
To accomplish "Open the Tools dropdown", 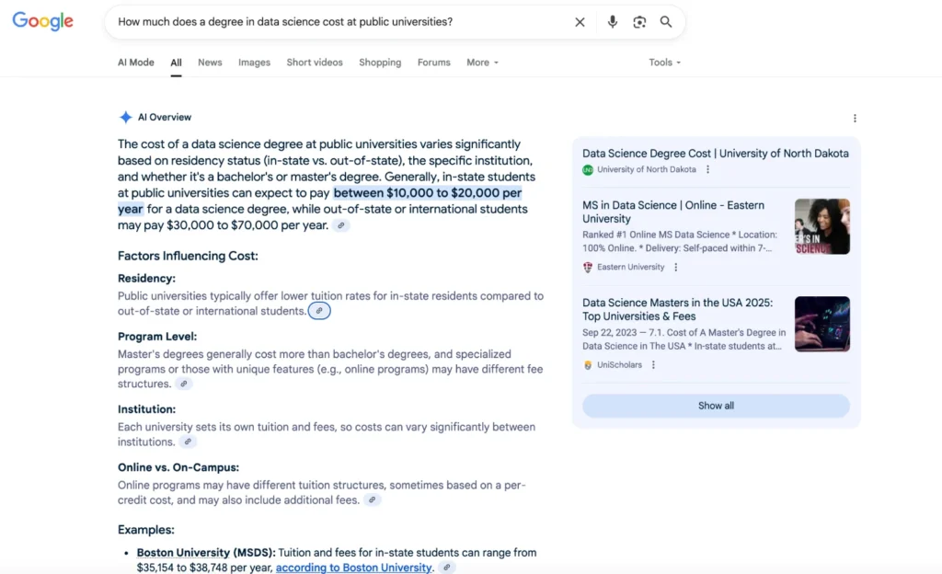I will point(664,63).
